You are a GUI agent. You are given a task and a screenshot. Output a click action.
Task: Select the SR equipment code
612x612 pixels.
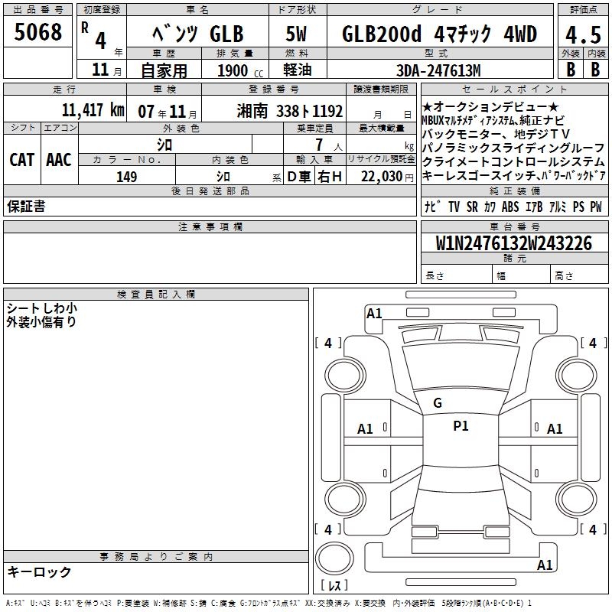point(472,207)
